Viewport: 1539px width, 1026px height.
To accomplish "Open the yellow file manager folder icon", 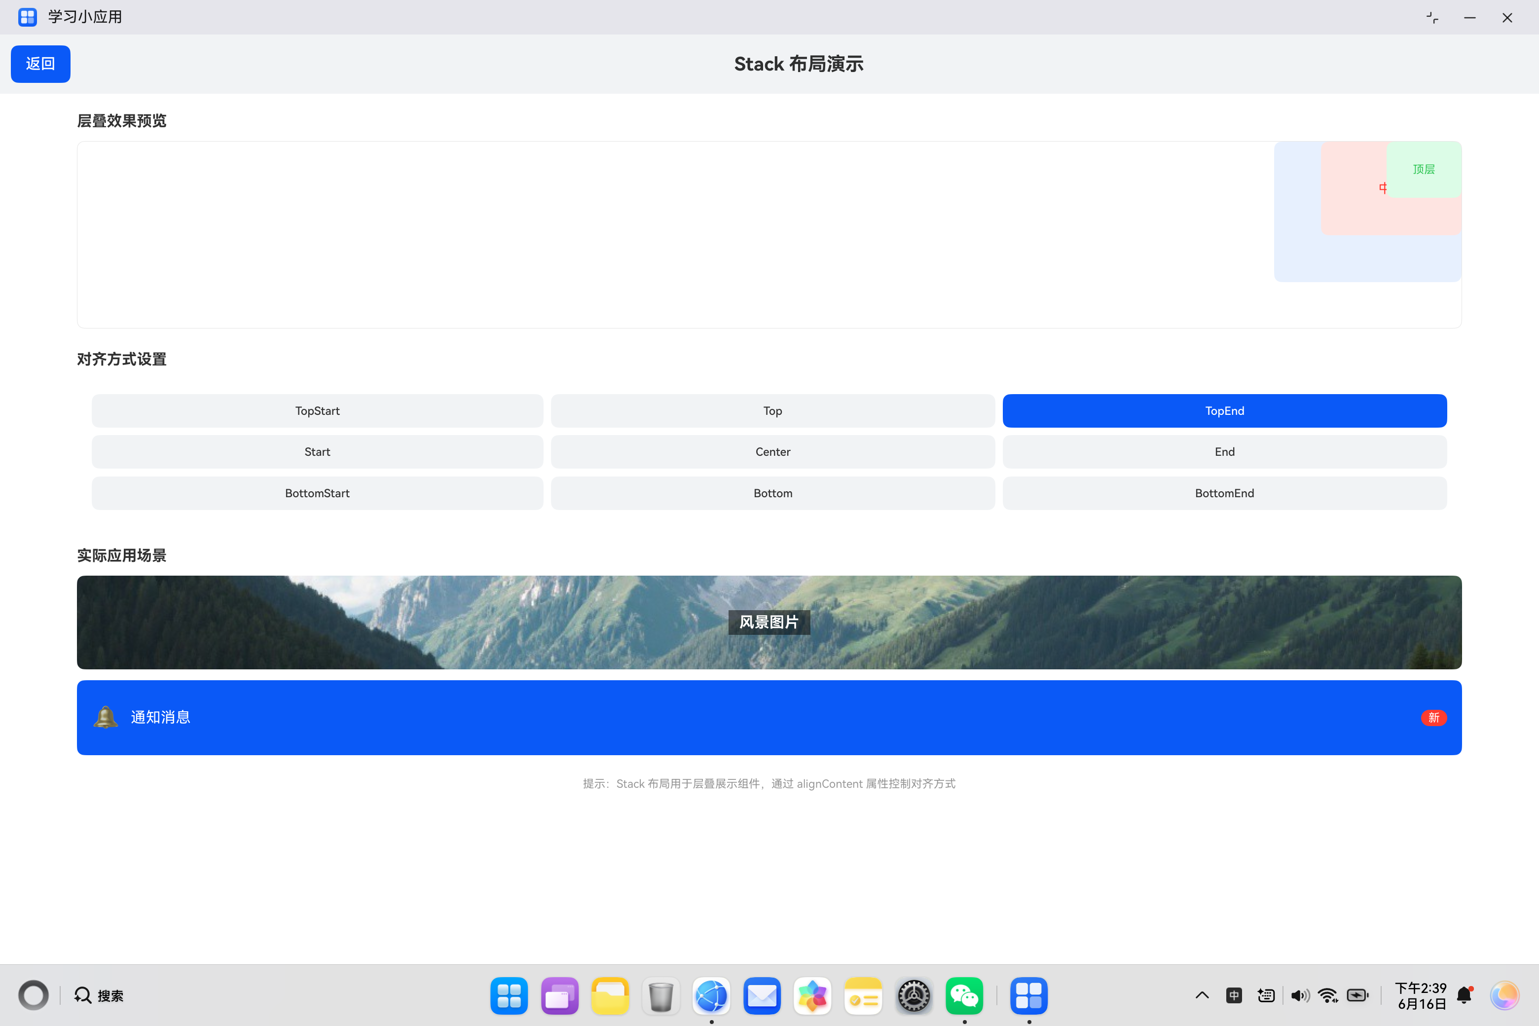I will coord(610,996).
